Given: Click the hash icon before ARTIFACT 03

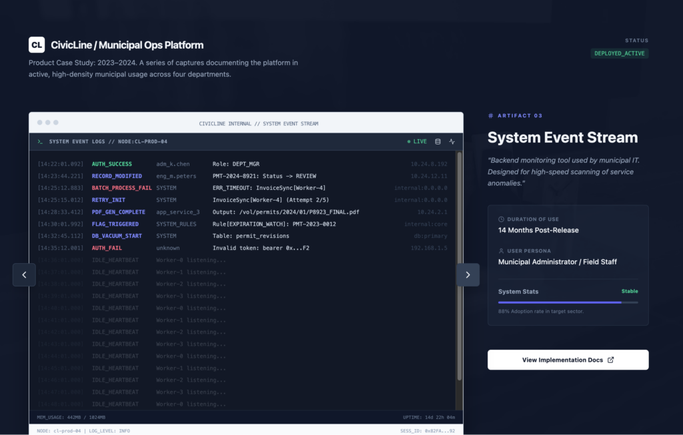Looking at the screenshot, I should point(491,116).
